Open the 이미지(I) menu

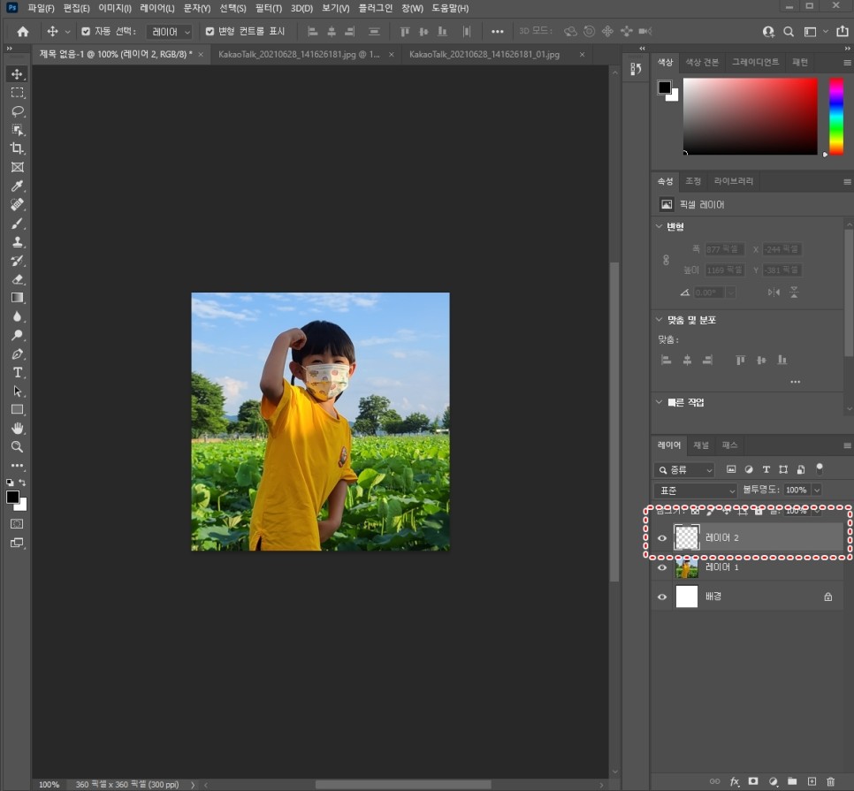tap(115, 8)
